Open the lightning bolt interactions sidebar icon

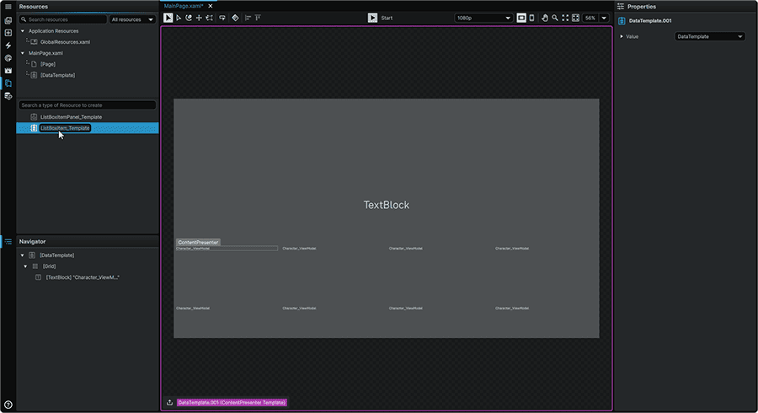[x=8, y=46]
